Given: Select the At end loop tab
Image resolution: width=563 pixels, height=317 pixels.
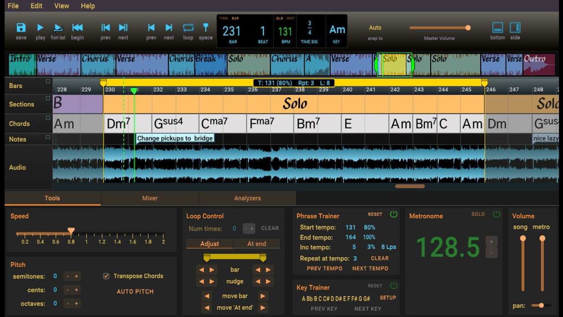Looking at the screenshot, I should 256,243.
